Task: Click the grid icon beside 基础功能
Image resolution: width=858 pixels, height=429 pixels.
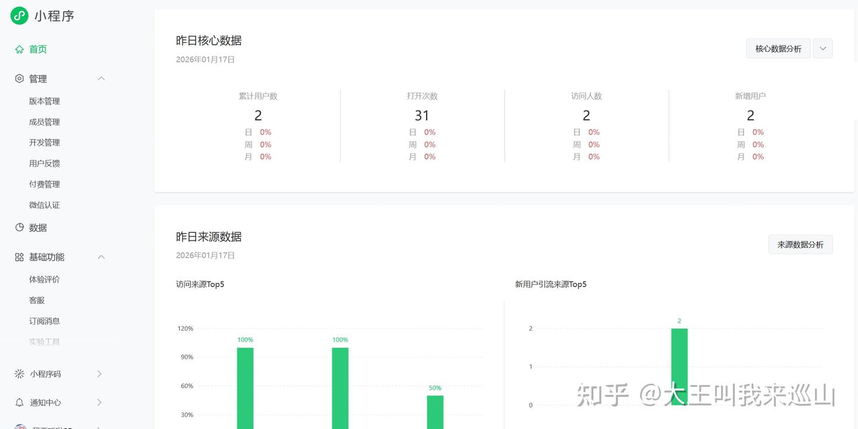Action: point(20,257)
